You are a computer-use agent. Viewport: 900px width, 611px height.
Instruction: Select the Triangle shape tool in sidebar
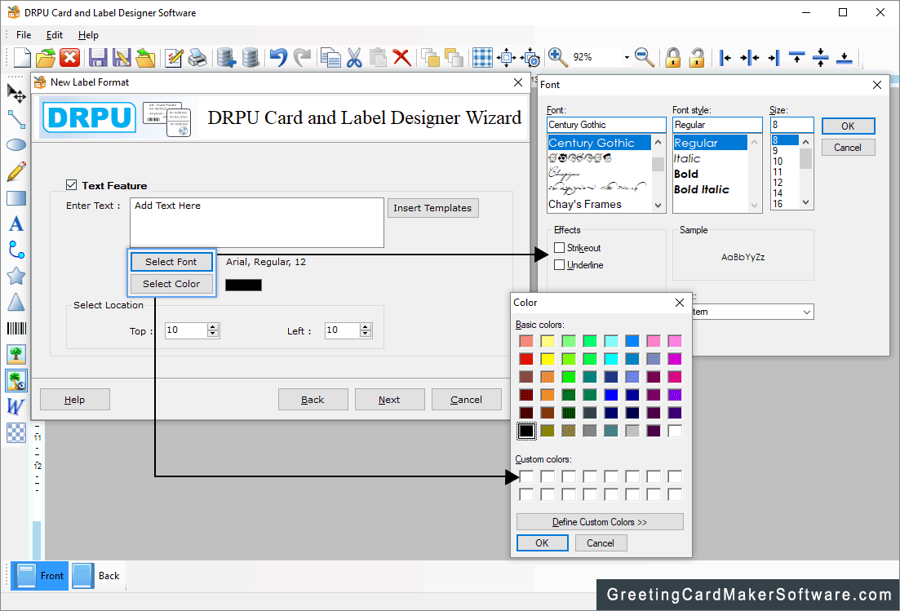[16, 302]
